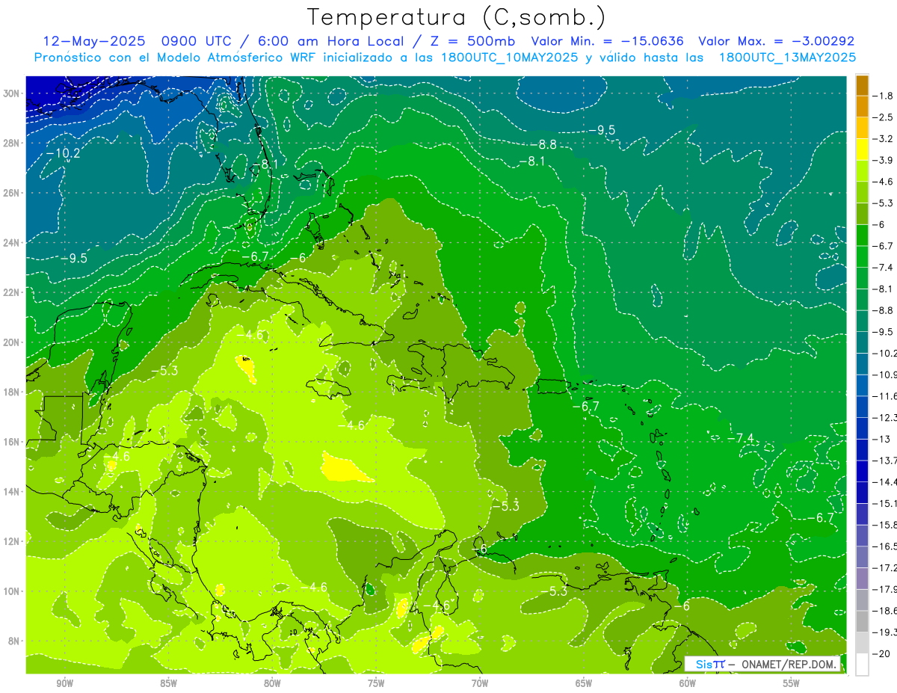Screen dimensions: 897x693
Task: Click the color bar label '-1.8'
Action: [x=884, y=96]
